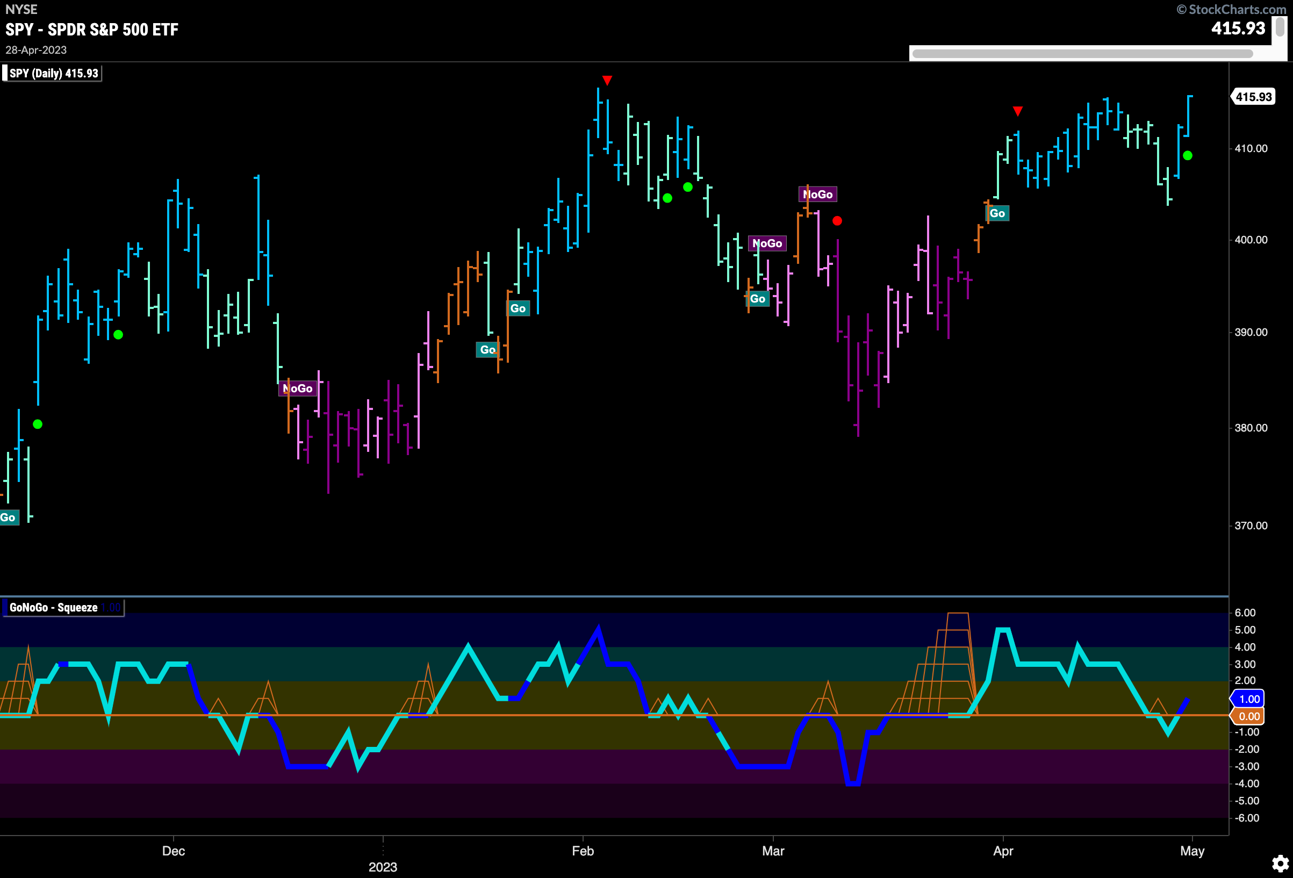1293x878 pixels.
Task: Click the May label on the time axis
Action: click(x=1193, y=851)
